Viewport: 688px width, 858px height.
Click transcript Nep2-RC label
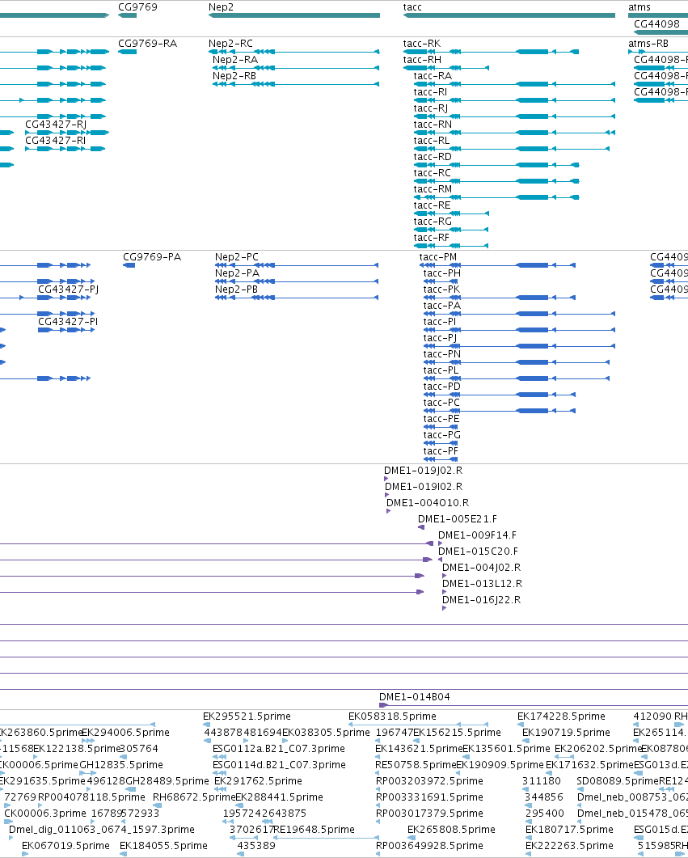coord(230,43)
